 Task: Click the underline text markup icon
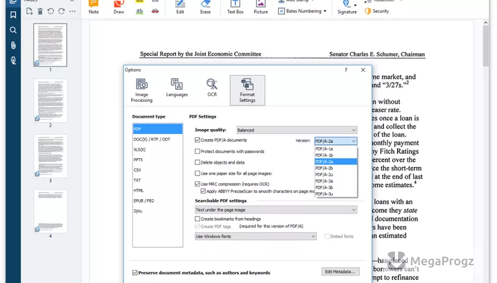(139, 11)
